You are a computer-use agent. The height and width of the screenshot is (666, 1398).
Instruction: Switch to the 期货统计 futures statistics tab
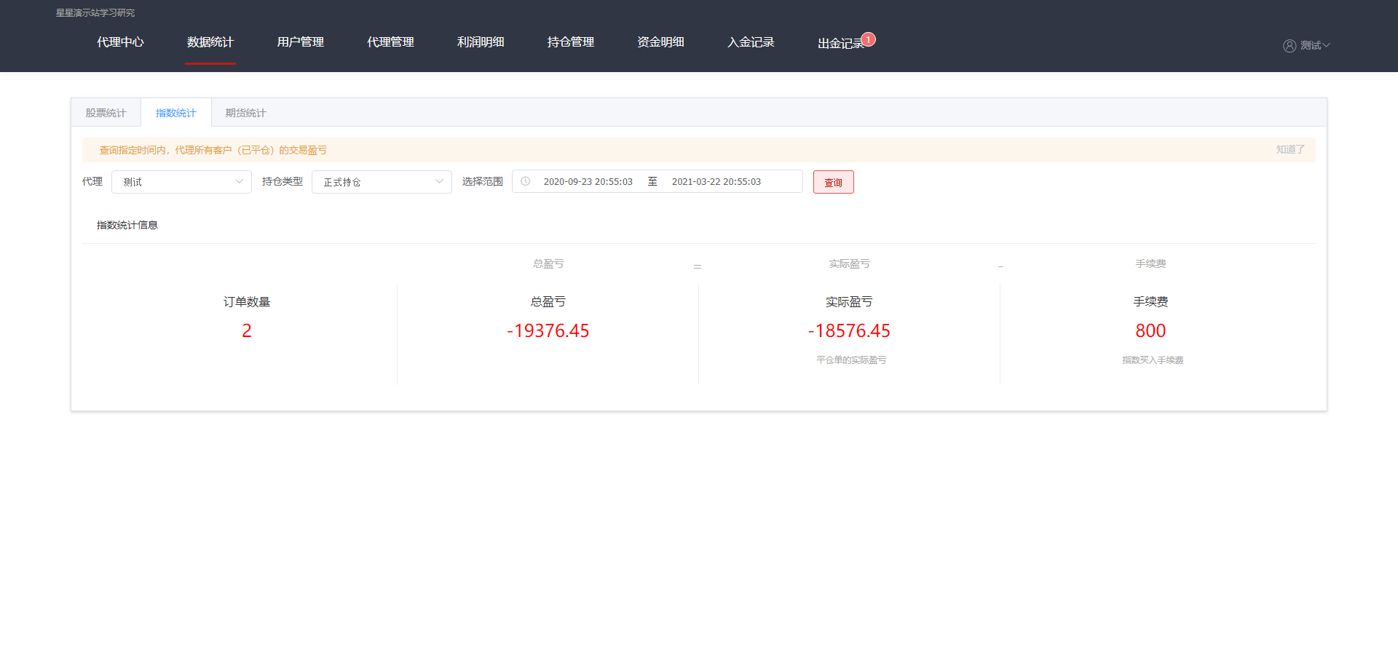tap(245, 112)
